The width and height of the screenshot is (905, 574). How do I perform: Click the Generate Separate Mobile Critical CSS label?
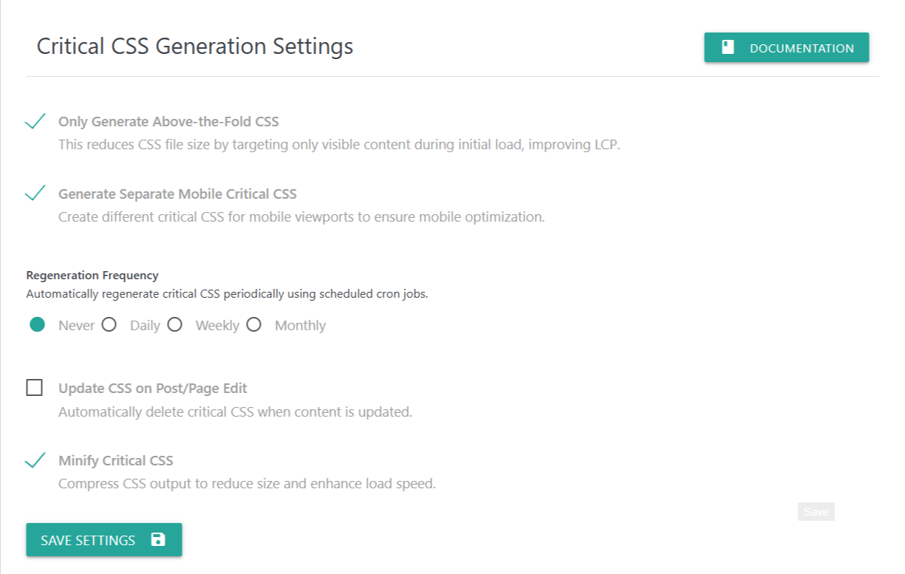(177, 194)
